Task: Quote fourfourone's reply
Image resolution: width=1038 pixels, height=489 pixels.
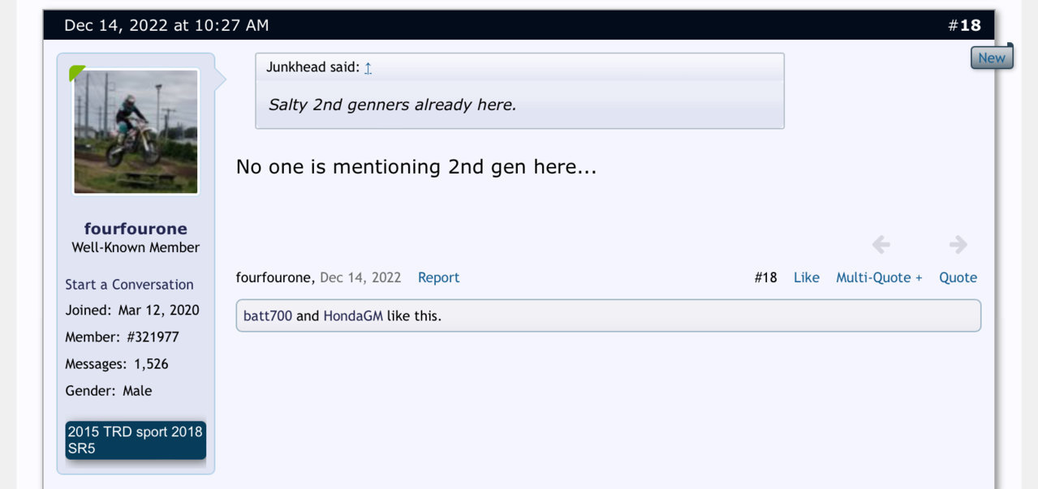Action: pos(958,277)
